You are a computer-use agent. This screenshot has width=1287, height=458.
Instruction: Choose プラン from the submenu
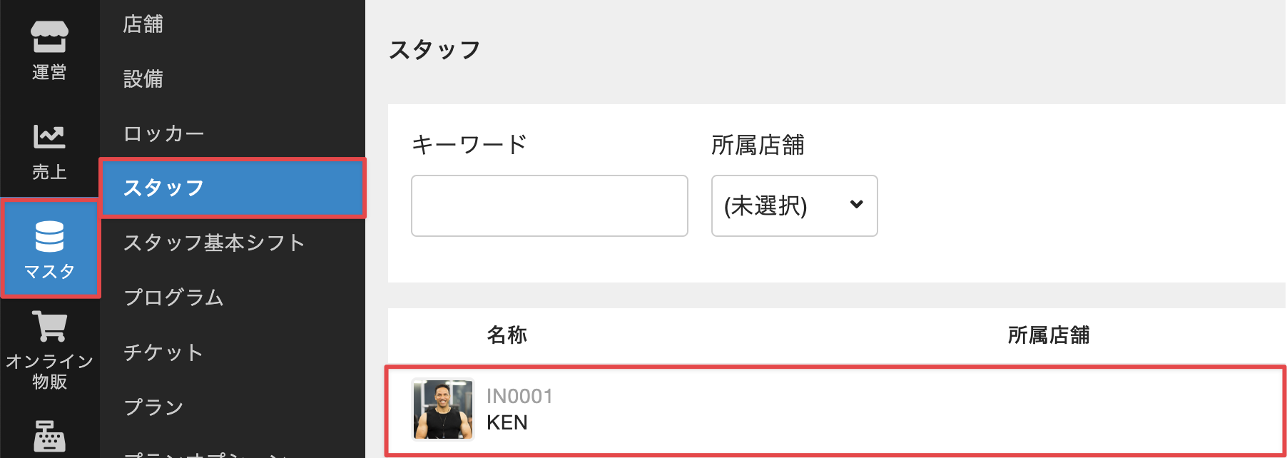click(154, 407)
